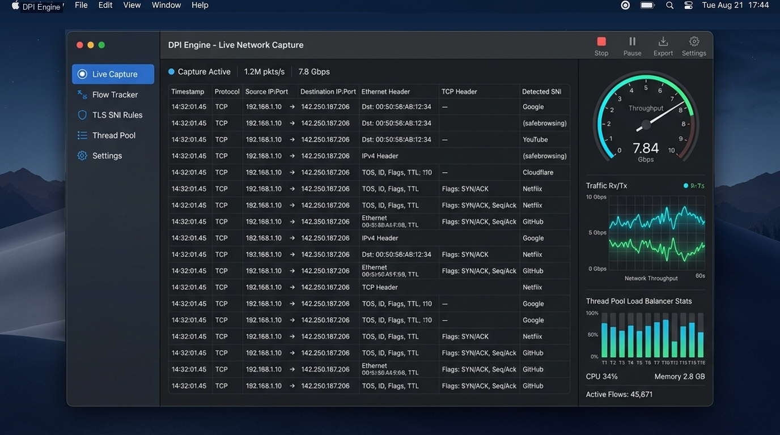
Task: Open the Window menu
Action: point(166,5)
